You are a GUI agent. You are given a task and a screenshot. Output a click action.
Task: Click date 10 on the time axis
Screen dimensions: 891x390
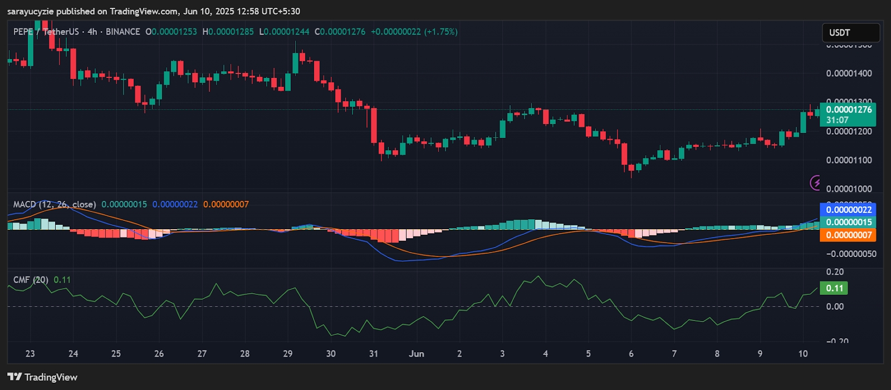coord(802,354)
